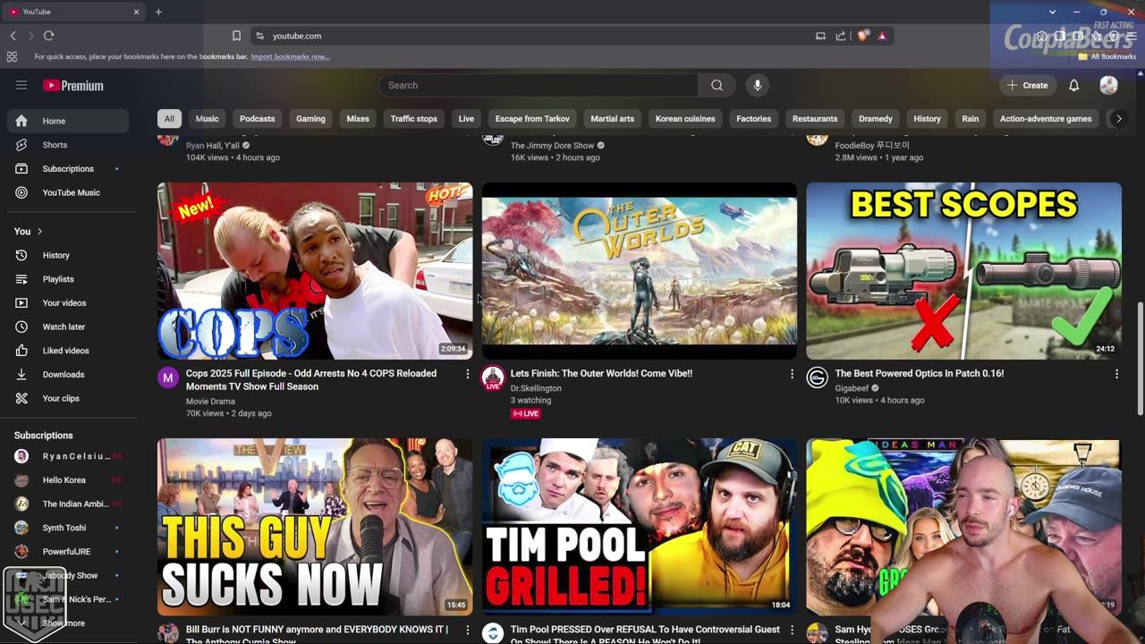Open Your videos in the sidebar
The width and height of the screenshot is (1145, 644).
(68, 303)
